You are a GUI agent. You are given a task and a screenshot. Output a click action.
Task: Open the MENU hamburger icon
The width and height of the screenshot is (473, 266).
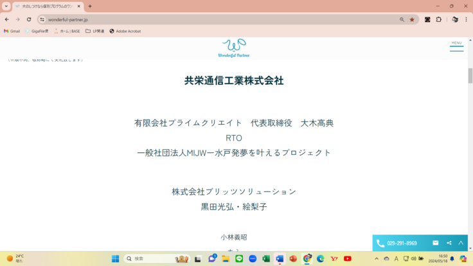click(456, 46)
